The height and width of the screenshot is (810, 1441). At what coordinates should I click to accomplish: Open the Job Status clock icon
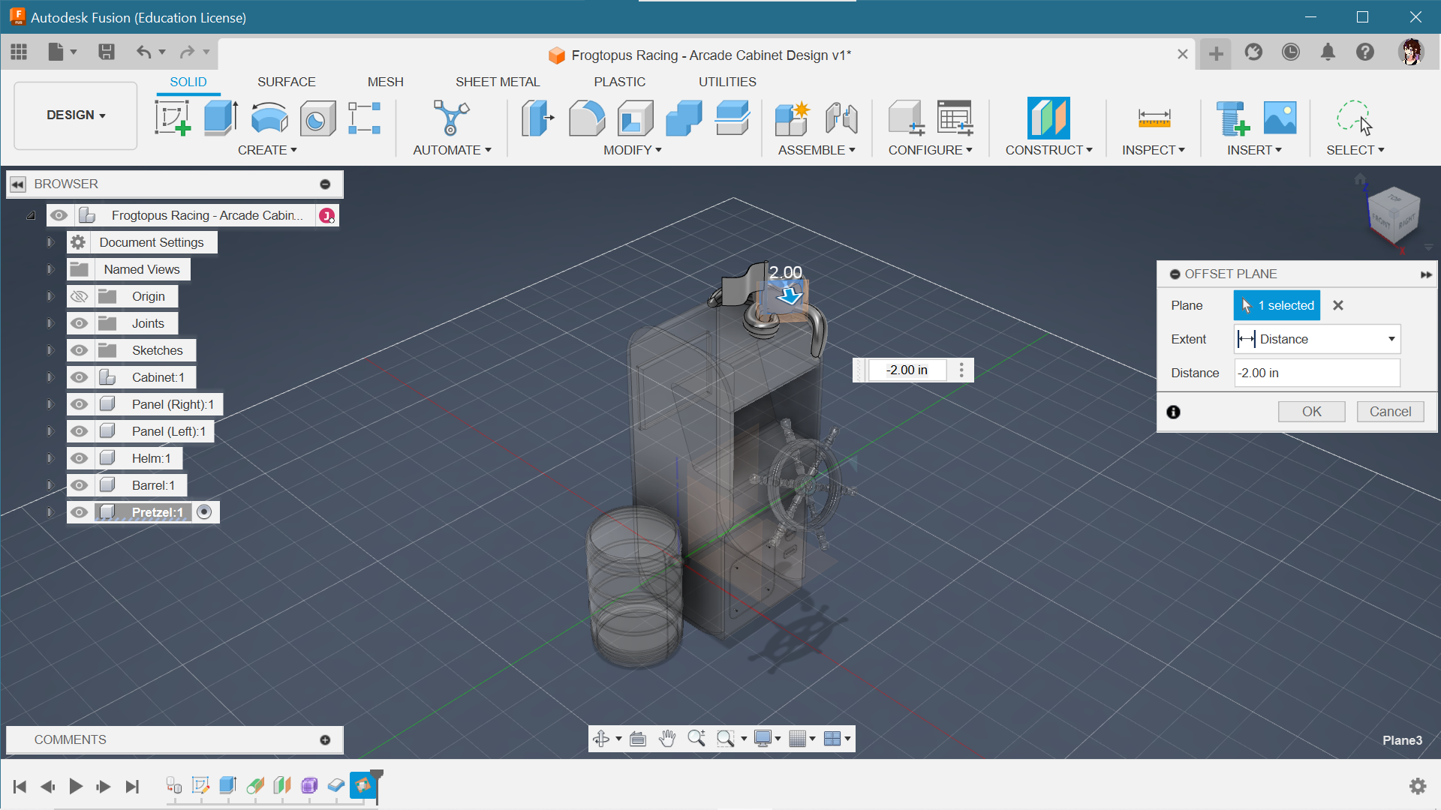click(1290, 52)
